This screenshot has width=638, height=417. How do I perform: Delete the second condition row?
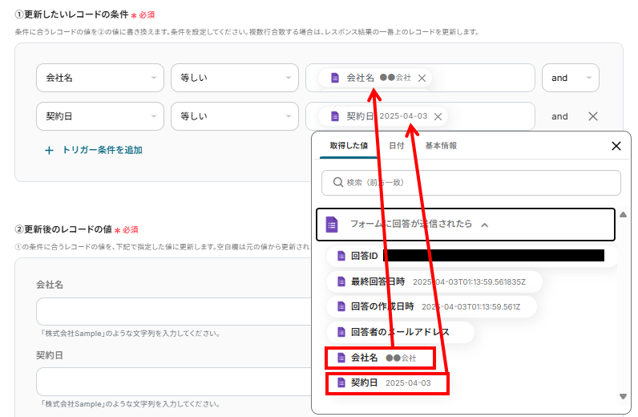click(x=593, y=116)
